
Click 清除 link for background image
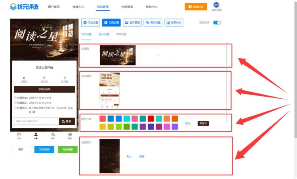pyautogui.click(x=141, y=156)
